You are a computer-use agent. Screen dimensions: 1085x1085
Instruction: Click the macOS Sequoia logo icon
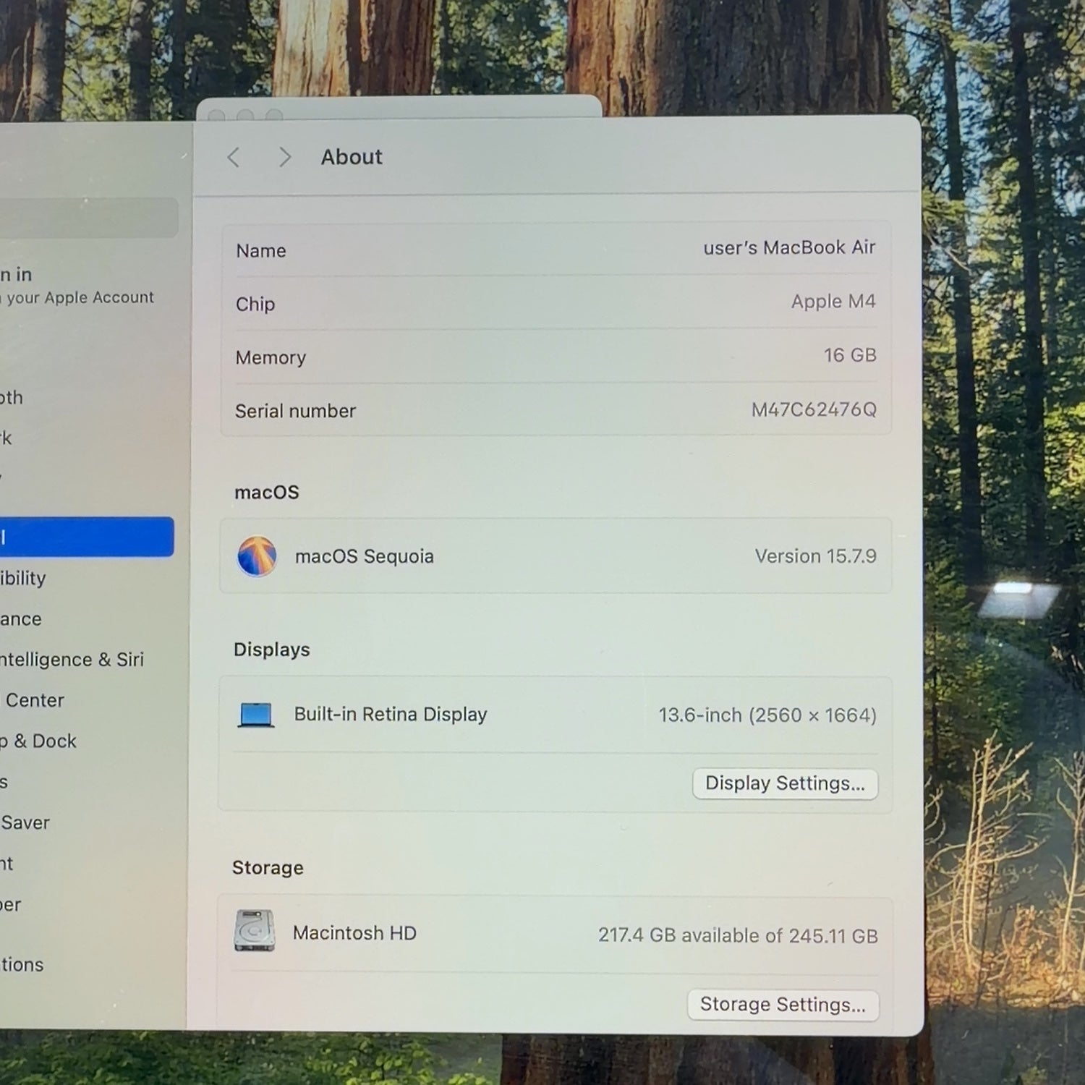[x=257, y=556]
